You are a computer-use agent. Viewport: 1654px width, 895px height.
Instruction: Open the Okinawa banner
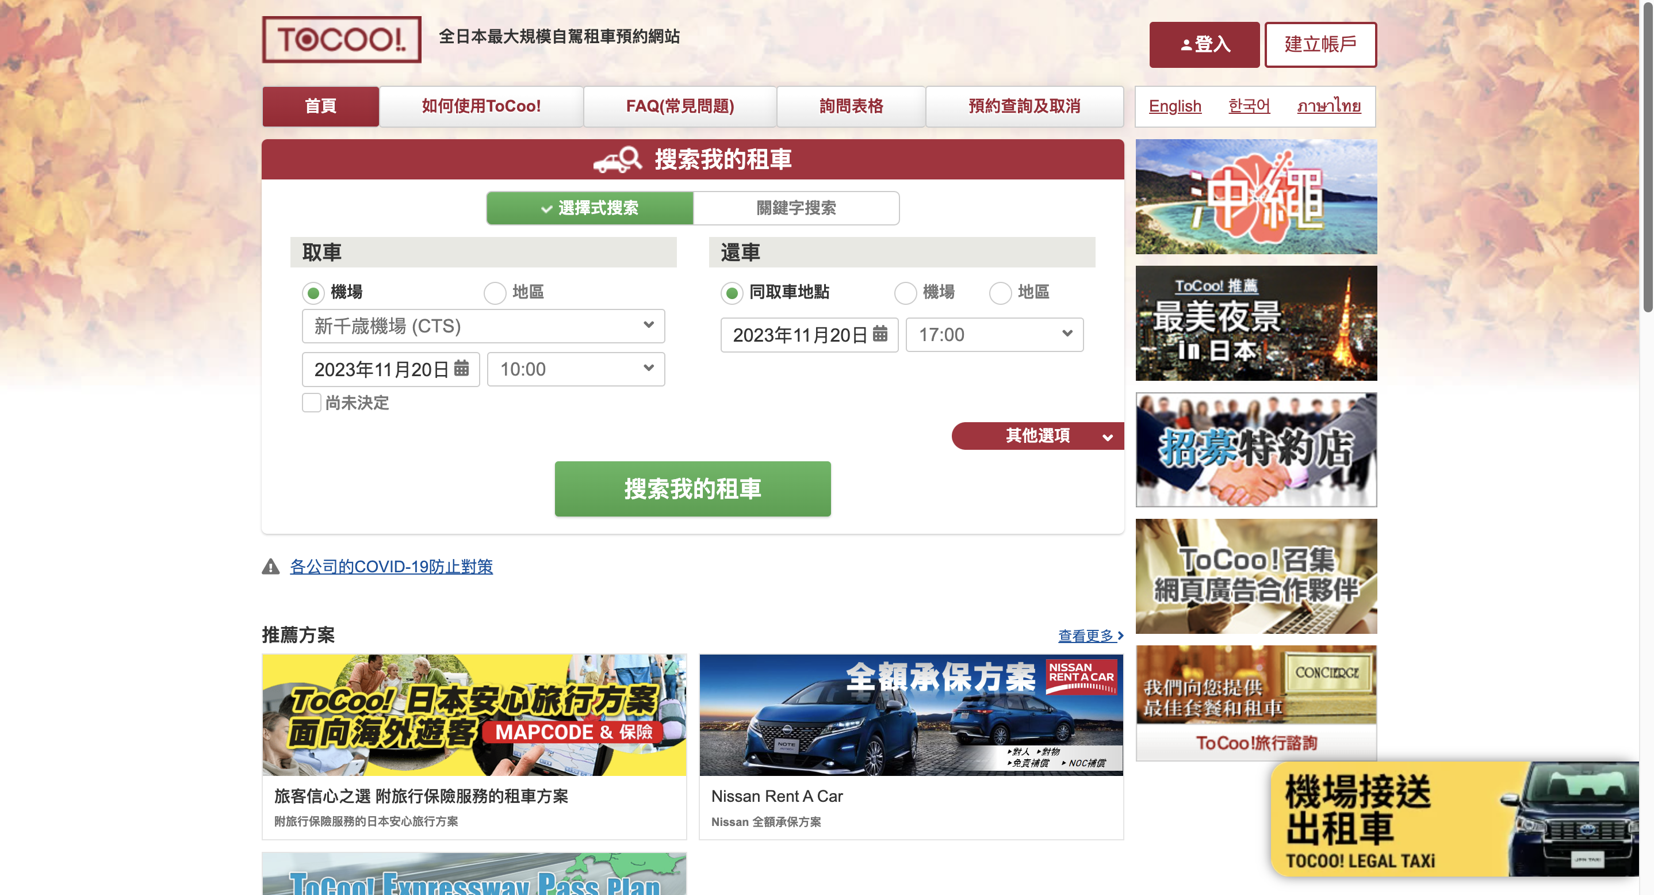point(1255,197)
